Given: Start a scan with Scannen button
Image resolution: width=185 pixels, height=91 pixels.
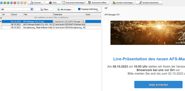Looking at the screenshot, I should [x=36, y=2].
